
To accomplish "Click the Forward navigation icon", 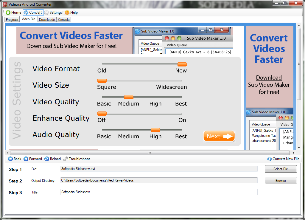I will [26, 159].
